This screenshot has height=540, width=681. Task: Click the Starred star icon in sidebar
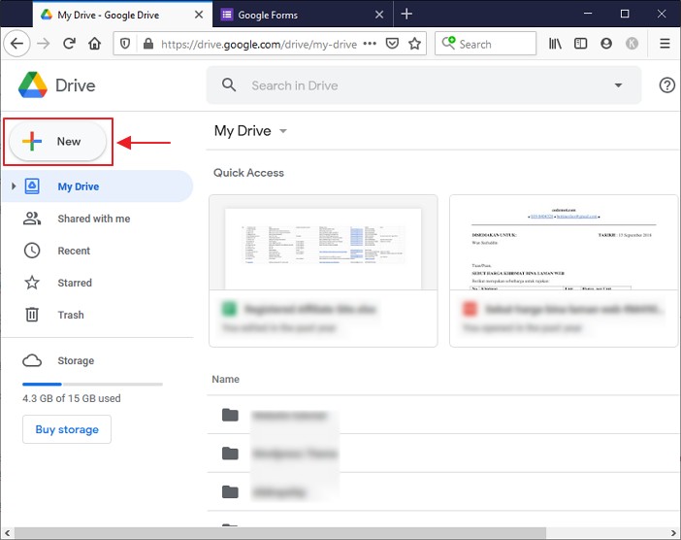point(32,283)
